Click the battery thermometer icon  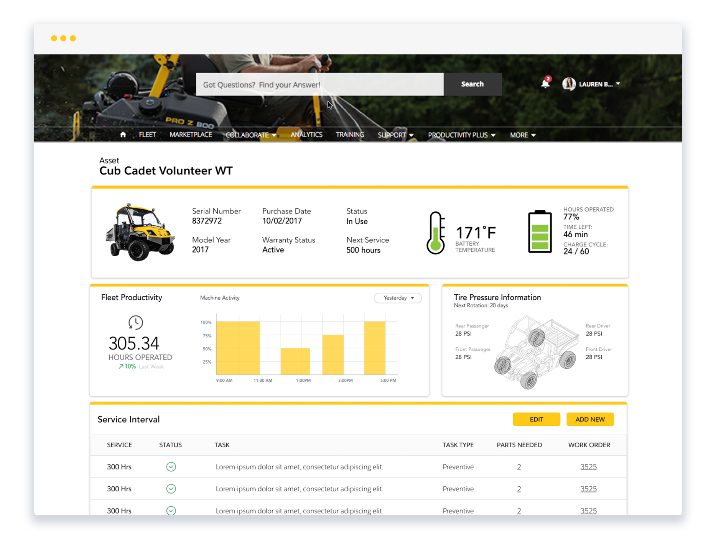pos(436,233)
